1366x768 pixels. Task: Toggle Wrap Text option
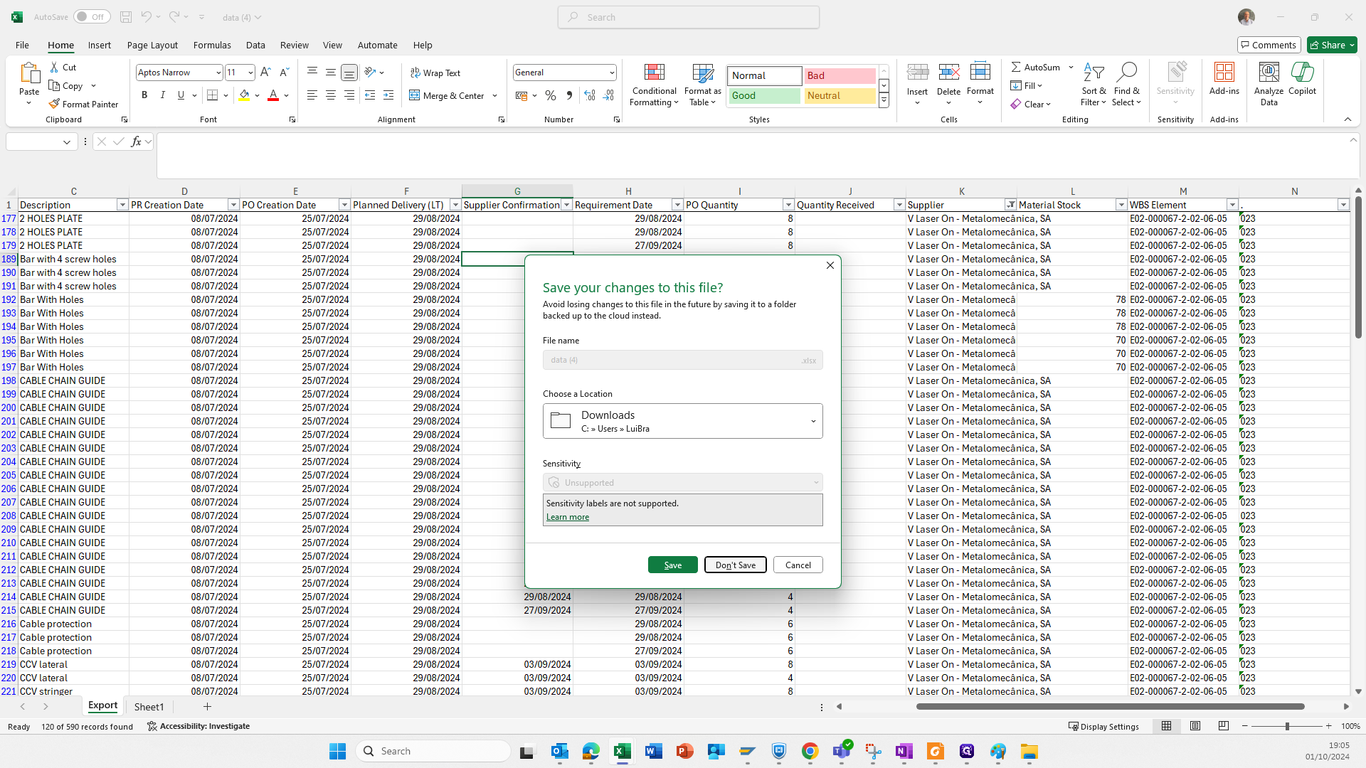[x=435, y=73]
